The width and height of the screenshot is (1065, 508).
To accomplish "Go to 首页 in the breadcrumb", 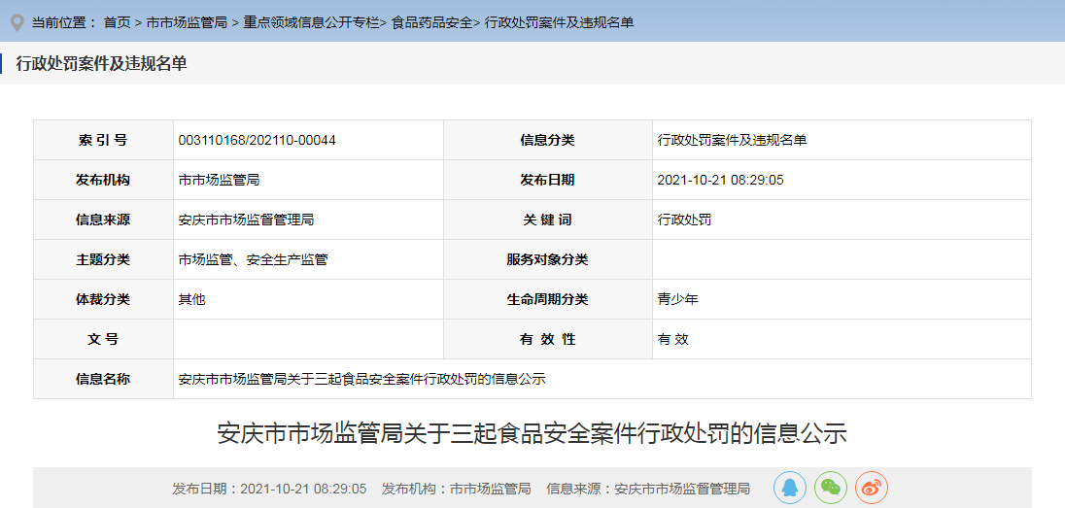I will (x=117, y=22).
